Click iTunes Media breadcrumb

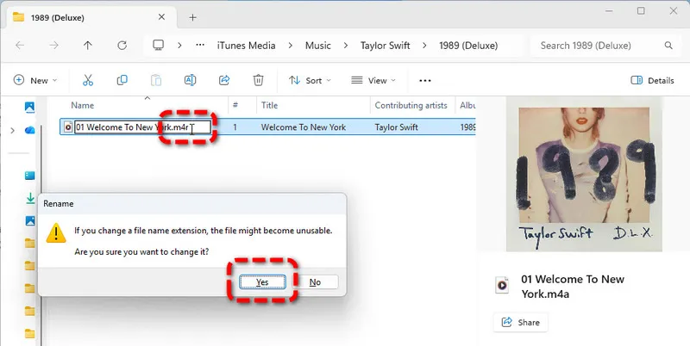point(246,46)
